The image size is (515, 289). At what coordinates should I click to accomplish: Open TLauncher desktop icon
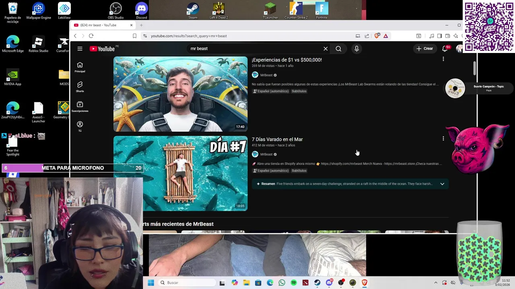[x=270, y=10]
